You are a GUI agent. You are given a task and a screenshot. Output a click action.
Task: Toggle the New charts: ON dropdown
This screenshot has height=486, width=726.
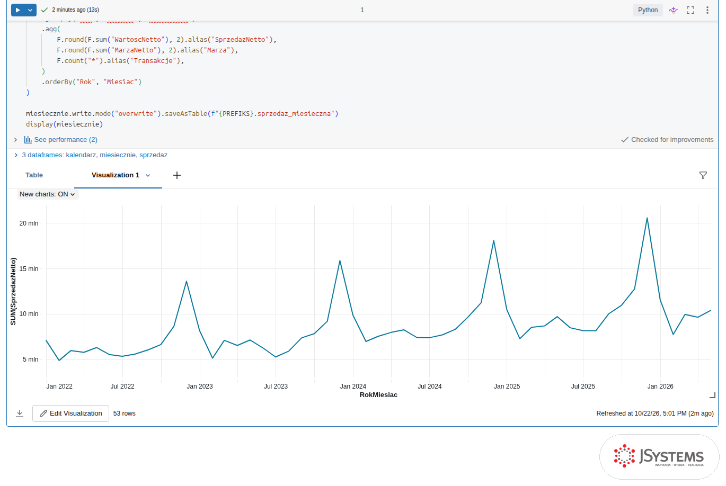click(48, 194)
